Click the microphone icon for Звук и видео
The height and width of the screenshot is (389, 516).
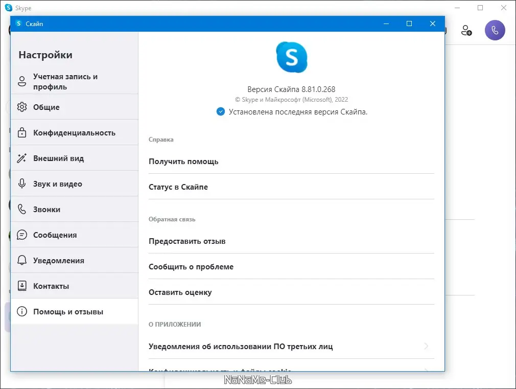22,184
